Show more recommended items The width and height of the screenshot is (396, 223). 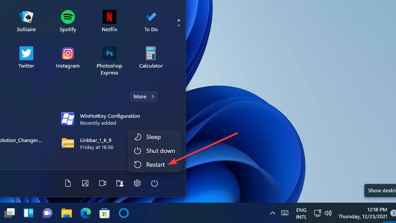pos(144,97)
